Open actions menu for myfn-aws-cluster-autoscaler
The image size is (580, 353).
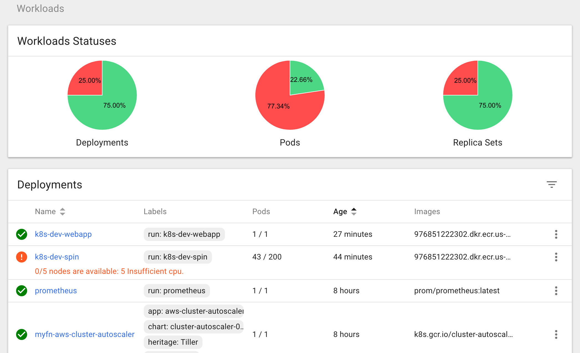(556, 334)
